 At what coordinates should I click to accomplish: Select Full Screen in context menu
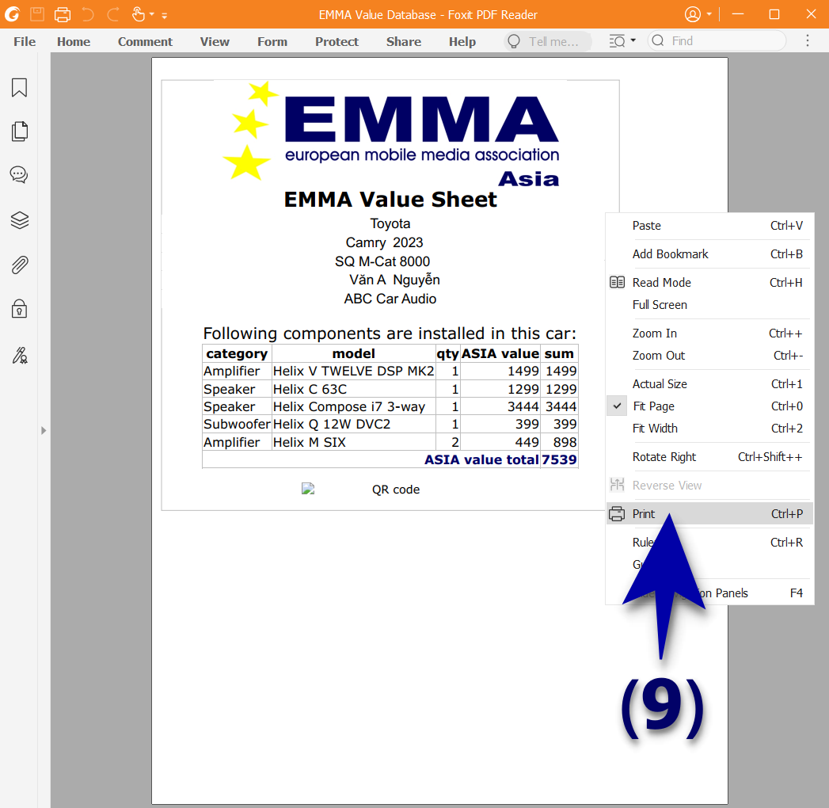click(x=709, y=305)
